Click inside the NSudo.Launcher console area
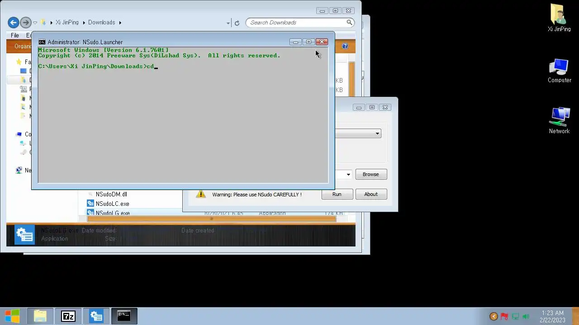This screenshot has width=579, height=325. 183,115
